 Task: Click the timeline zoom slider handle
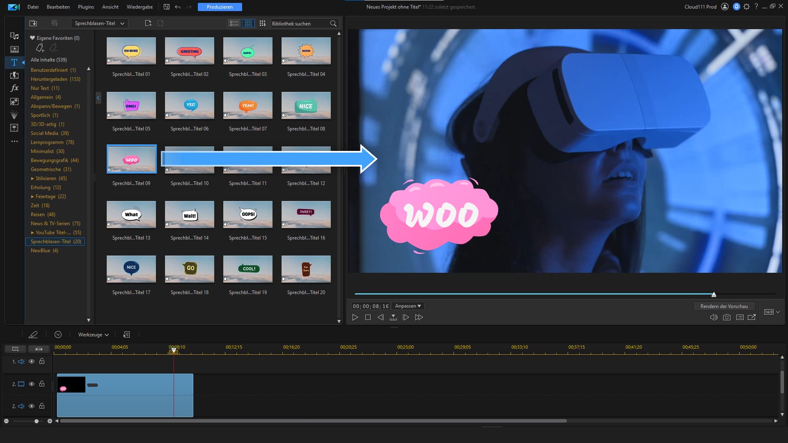(x=37, y=421)
